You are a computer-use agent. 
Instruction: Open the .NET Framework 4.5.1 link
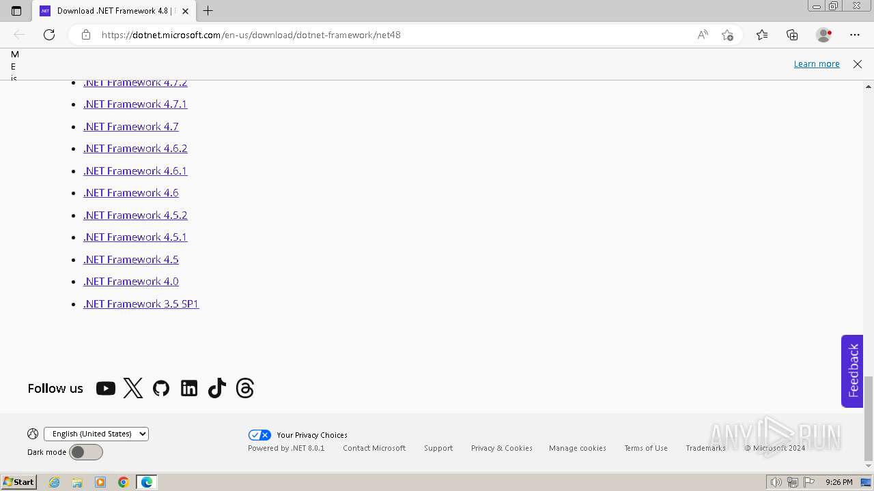coord(135,237)
